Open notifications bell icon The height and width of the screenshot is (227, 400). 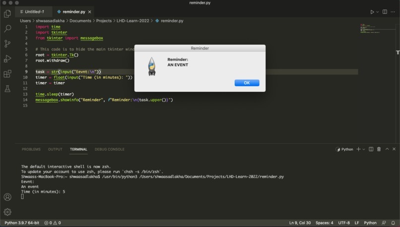393,223
